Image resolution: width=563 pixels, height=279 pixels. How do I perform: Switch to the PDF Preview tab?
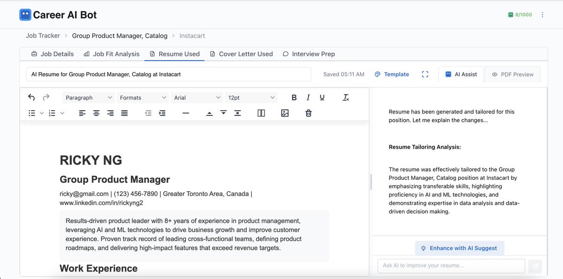coord(512,74)
